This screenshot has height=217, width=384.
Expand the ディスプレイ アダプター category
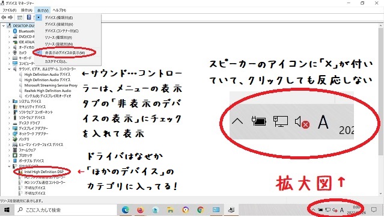tap(9, 129)
